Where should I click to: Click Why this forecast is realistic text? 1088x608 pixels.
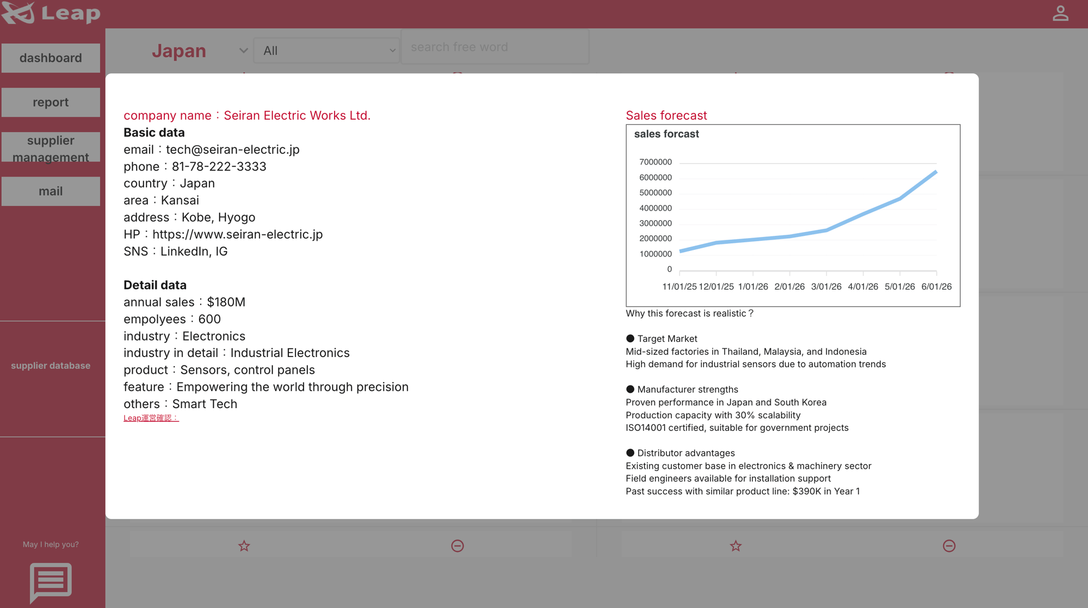[689, 314]
